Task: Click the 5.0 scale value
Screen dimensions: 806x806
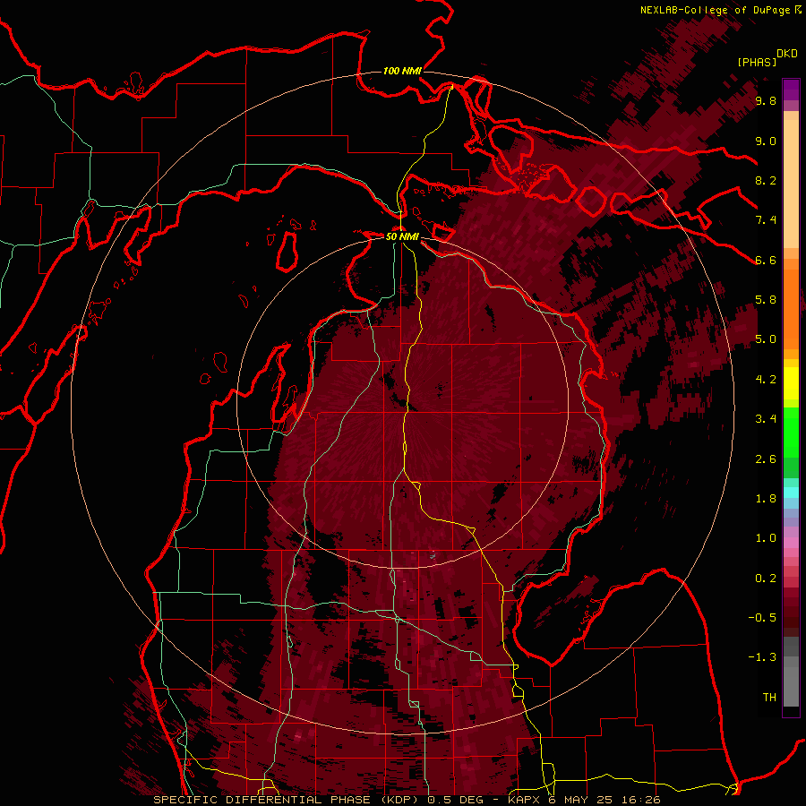Action: click(x=766, y=339)
